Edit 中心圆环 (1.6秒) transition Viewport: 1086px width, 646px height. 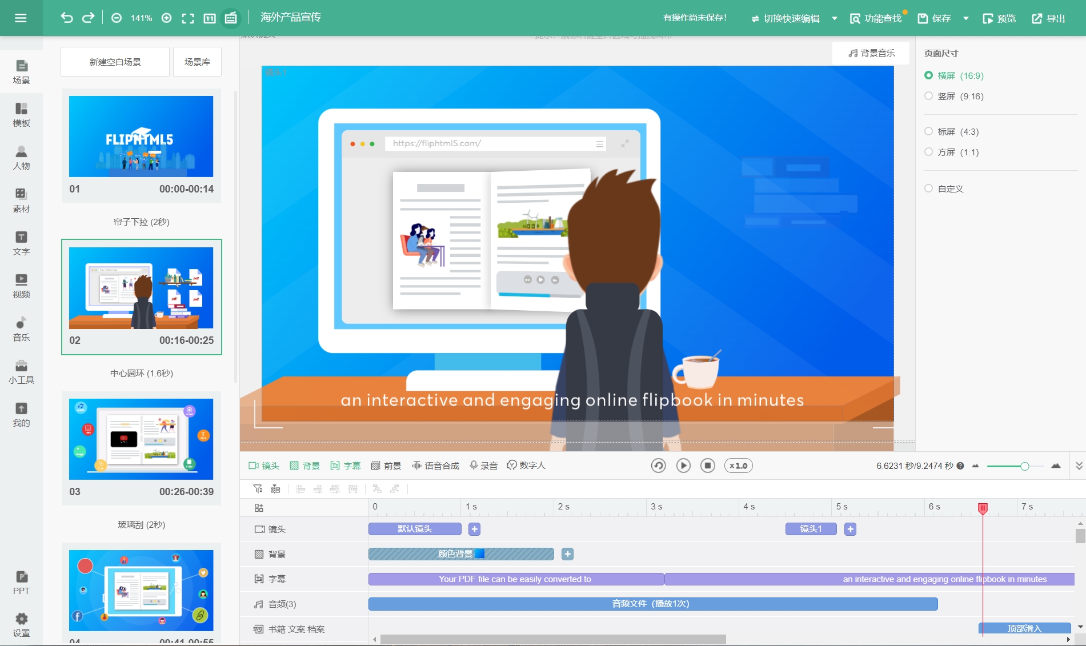141,373
